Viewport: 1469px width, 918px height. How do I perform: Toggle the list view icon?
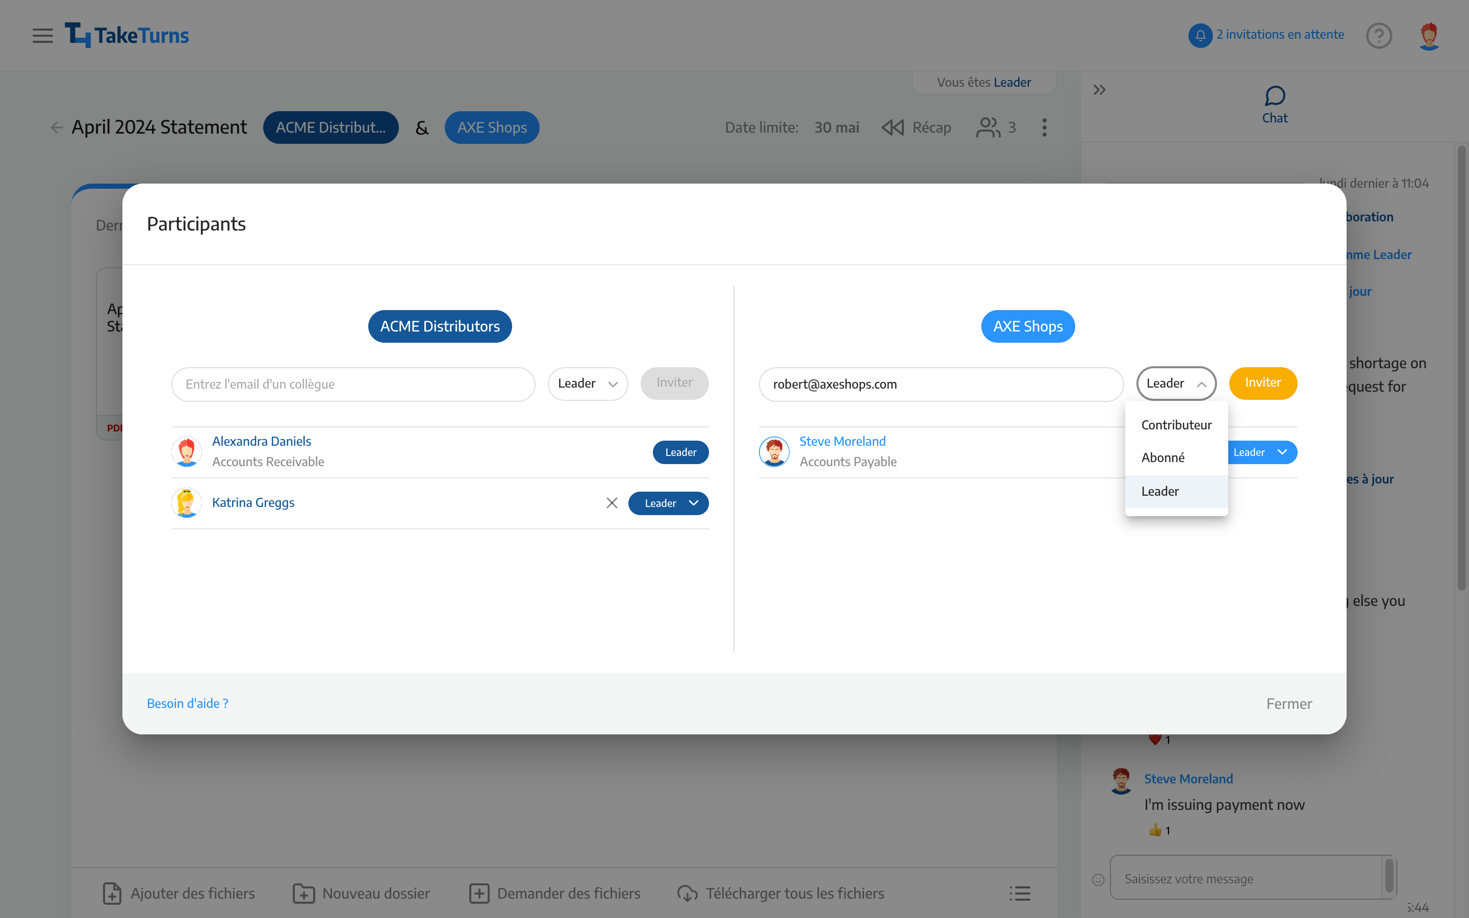[x=1020, y=893]
